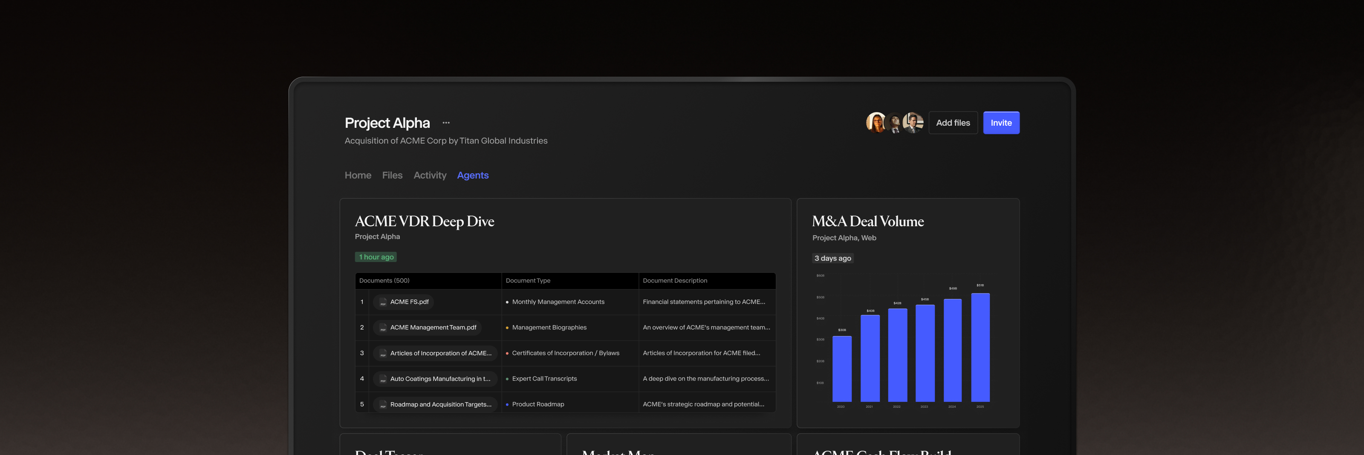The width and height of the screenshot is (1364, 455).
Task: Click the green '1 hour ago' badge
Action: point(376,257)
